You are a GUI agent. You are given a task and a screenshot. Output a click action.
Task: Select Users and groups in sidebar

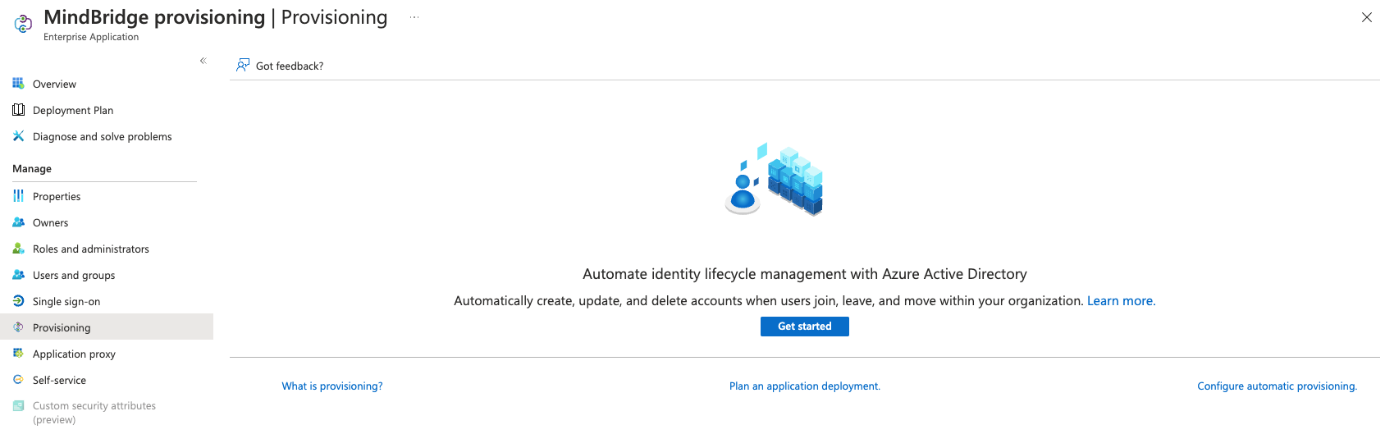click(x=74, y=275)
